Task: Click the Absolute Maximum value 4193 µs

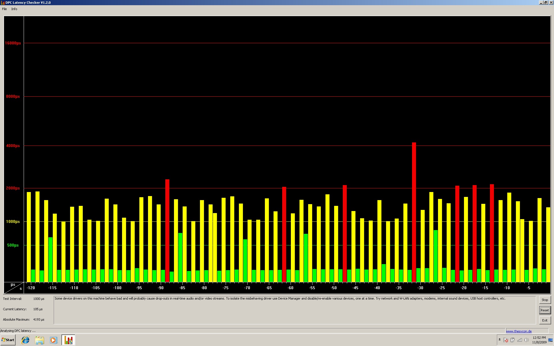Action: (x=39, y=319)
